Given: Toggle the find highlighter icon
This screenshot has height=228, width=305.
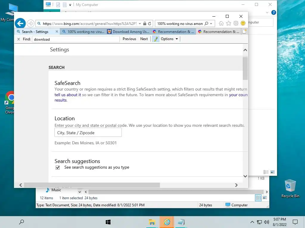Looking at the screenshot, I should coord(155,39).
